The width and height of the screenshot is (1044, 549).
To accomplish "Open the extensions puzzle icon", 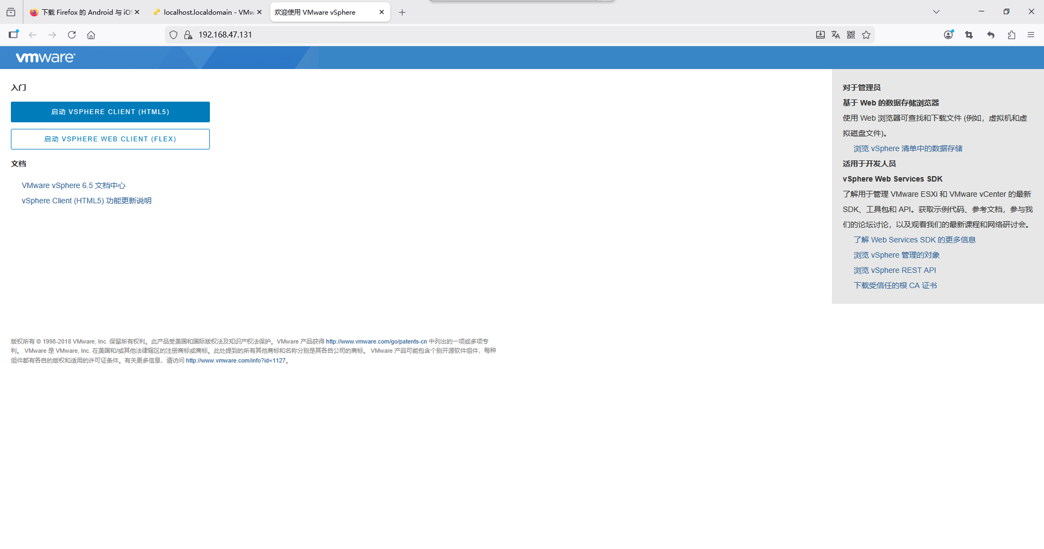I will pyautogui.click(x=1011, y=35).
